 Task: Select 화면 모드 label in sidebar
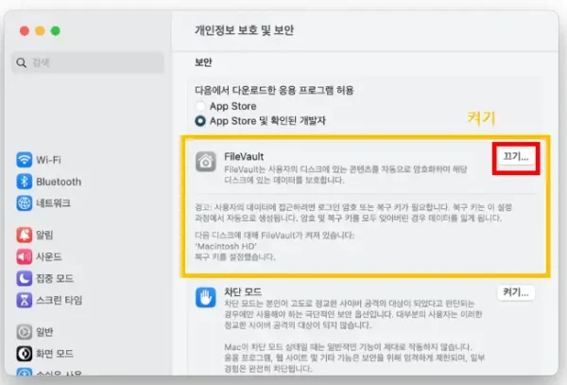[55, 354]
